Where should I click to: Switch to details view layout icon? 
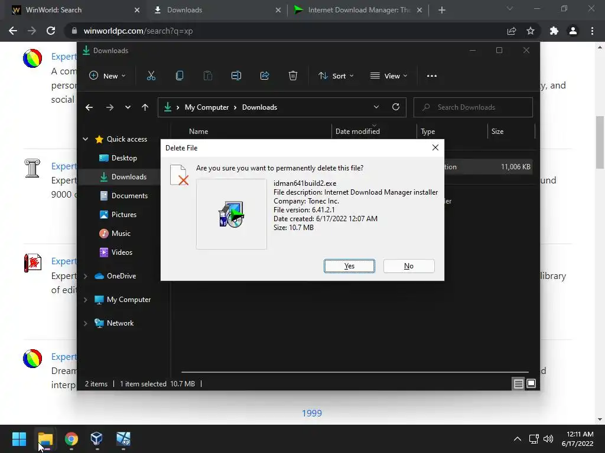click(x=518, y=383)
